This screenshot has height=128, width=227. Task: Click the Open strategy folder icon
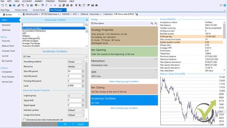[6, 5]
